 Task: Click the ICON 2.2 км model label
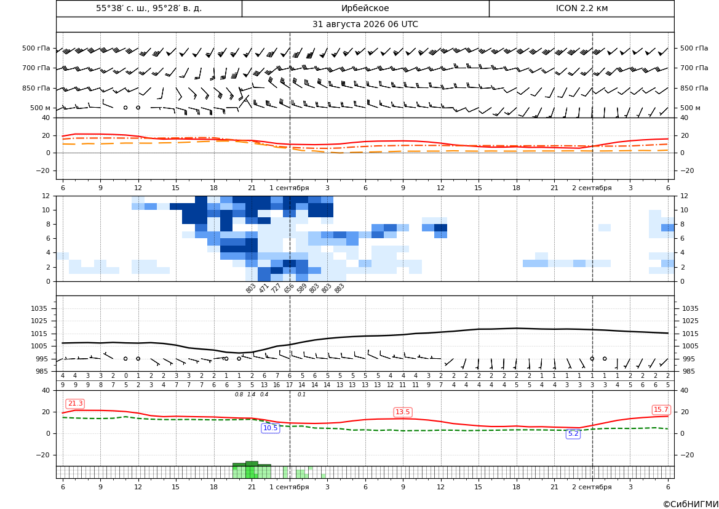581,8
